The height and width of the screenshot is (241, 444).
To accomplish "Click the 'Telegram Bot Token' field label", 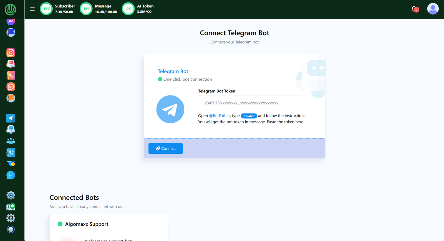I will tap(216, 91).
